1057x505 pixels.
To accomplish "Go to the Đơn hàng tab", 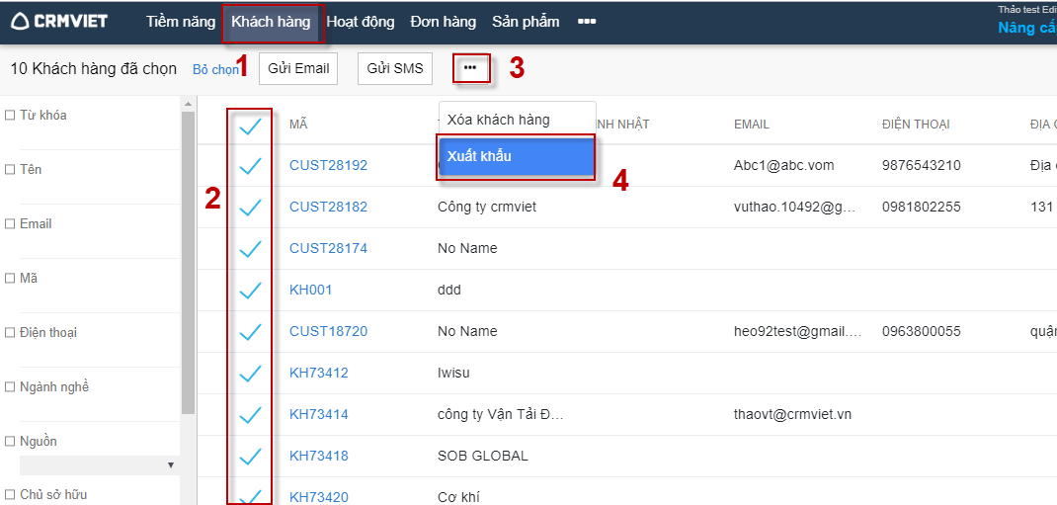I will [x=443, y=22].
